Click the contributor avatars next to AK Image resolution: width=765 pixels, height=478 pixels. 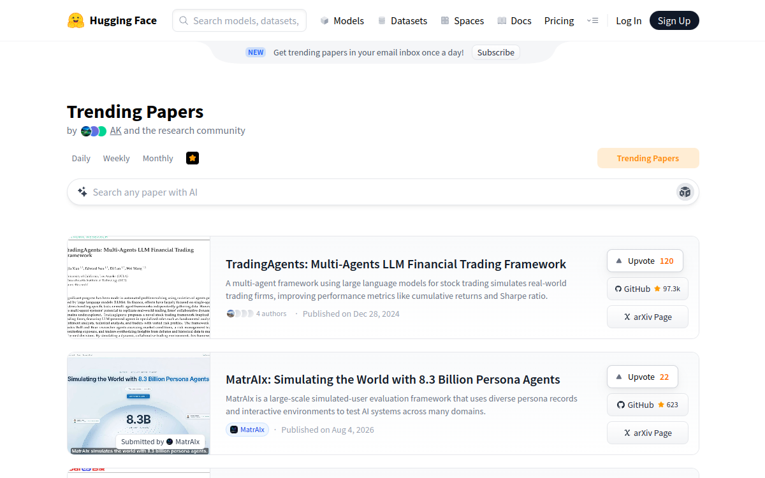(94, 131)
